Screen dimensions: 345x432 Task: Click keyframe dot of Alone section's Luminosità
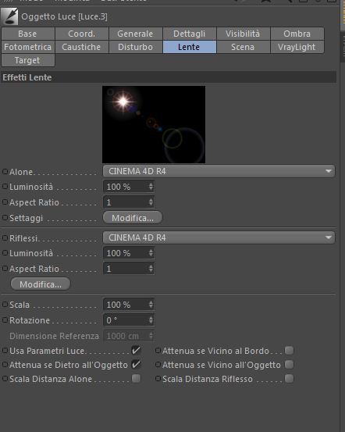(5, 187)
